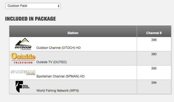The height and width of the screenshot is (102, 174).
Task: Click the red TELEVISION word in Outside logo
Action: (23, 63)
